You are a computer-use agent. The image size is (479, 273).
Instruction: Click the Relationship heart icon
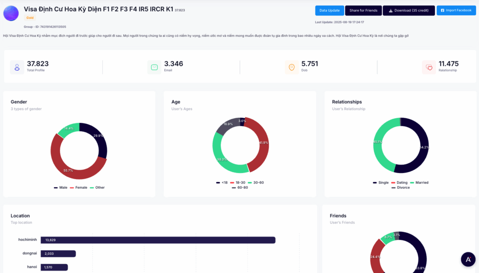(x=429, y=67)
